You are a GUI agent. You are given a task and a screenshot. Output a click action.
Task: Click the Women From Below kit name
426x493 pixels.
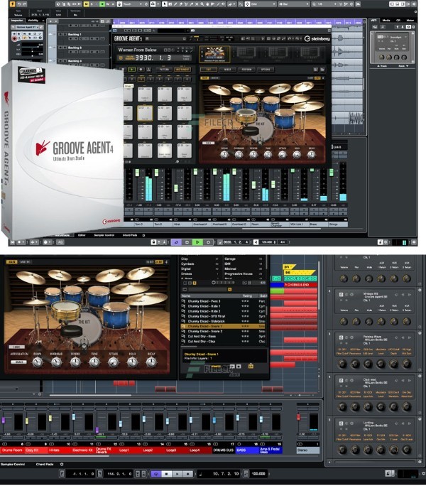point(137,50)
